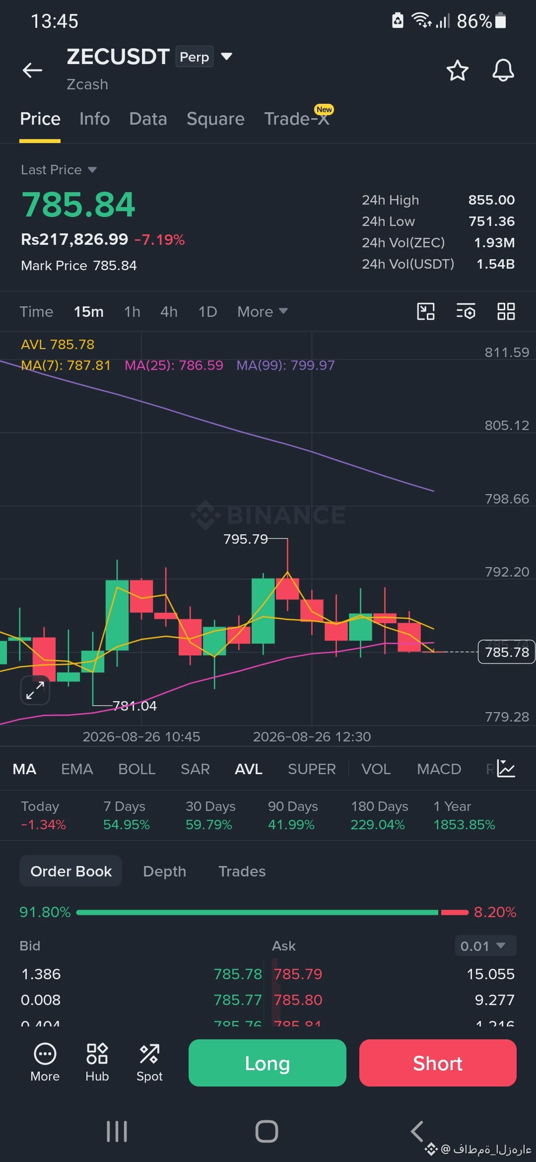Toggle VOL sub-indicator
The image size is (536, 1162).
pos(376,769)
